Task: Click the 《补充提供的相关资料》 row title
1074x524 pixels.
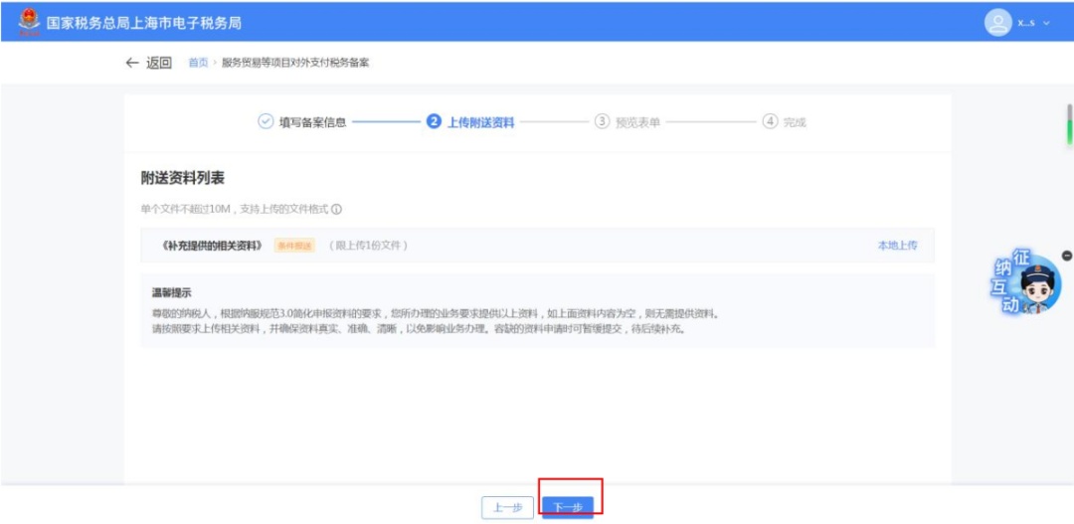Action: [213, 246]
